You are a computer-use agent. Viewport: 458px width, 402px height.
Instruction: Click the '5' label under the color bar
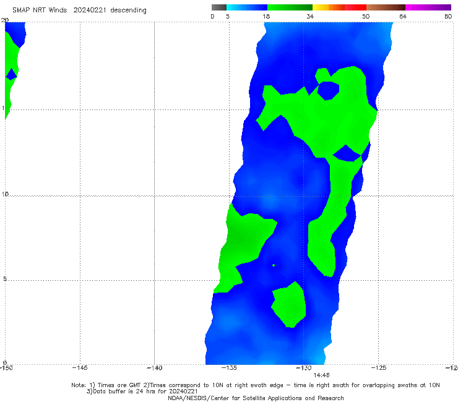click(x=228, y=16)
